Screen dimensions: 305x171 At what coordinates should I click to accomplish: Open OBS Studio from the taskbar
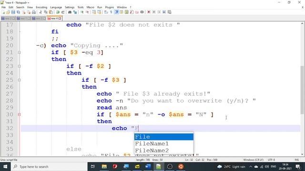pos(170,167)
